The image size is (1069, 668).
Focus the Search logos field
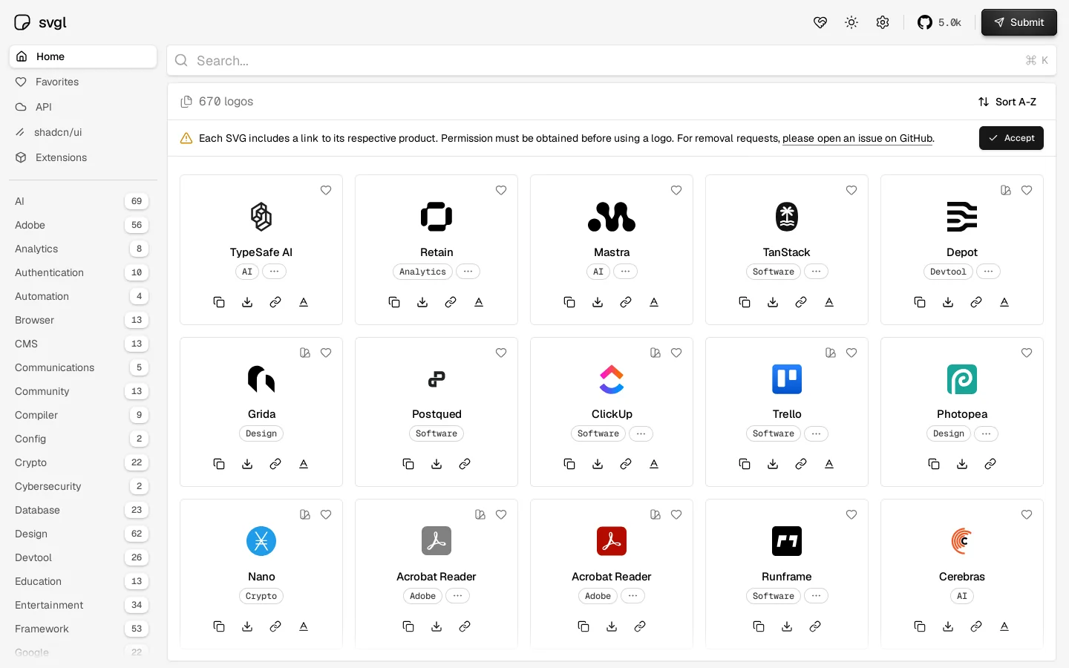612,60
